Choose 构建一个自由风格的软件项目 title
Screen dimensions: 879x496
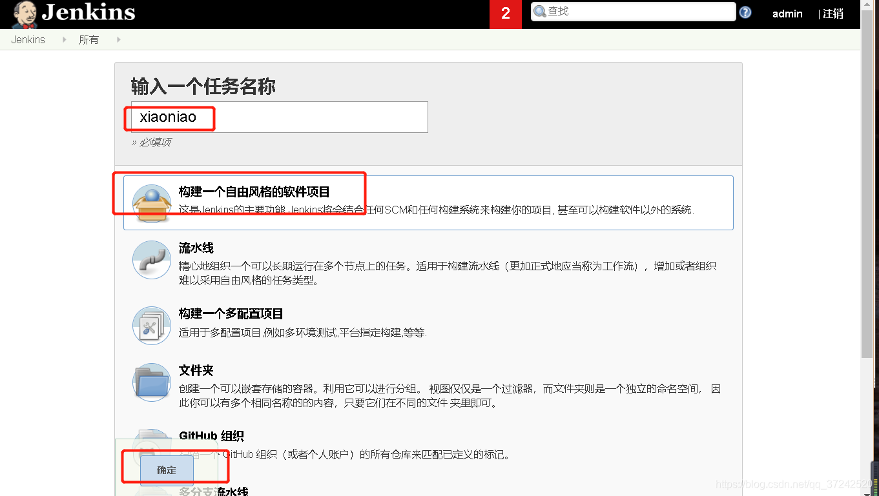(254, 192)
